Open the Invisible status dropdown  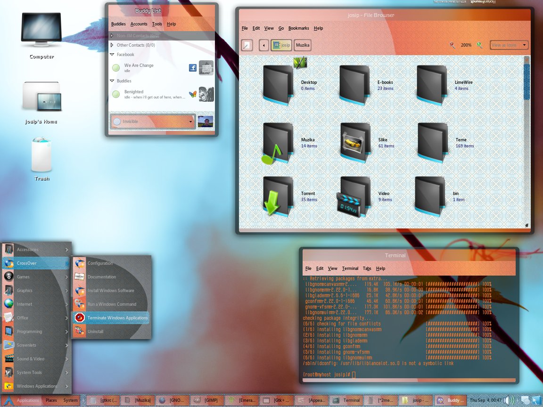pos(153,122)
